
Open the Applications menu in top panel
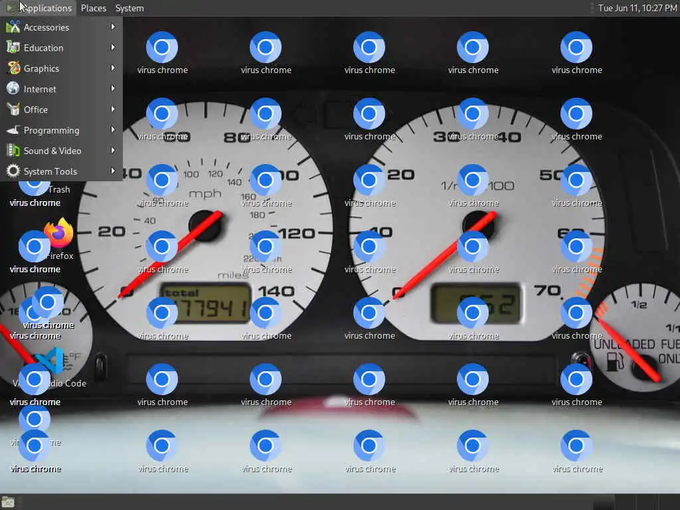(39, 8)
